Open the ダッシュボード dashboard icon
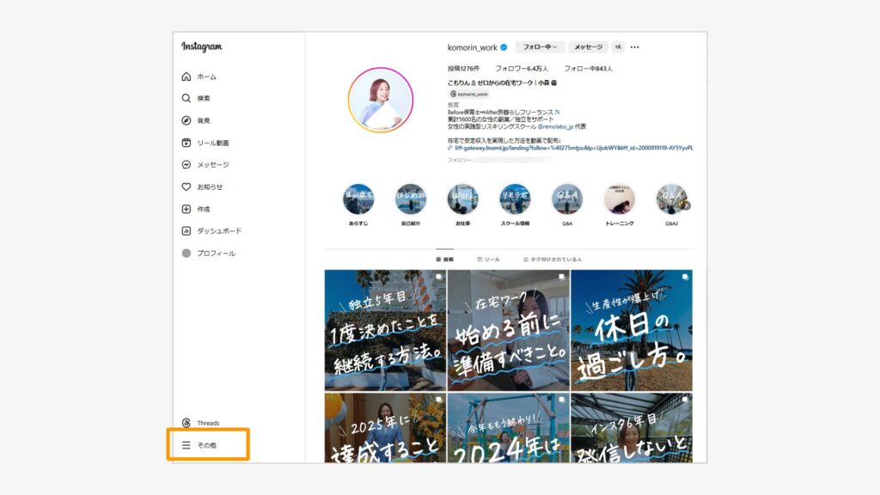 tap(186, 231)
